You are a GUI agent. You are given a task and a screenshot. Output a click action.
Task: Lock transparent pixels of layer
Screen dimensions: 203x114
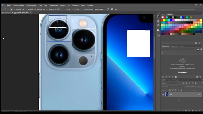coord(170,90)
